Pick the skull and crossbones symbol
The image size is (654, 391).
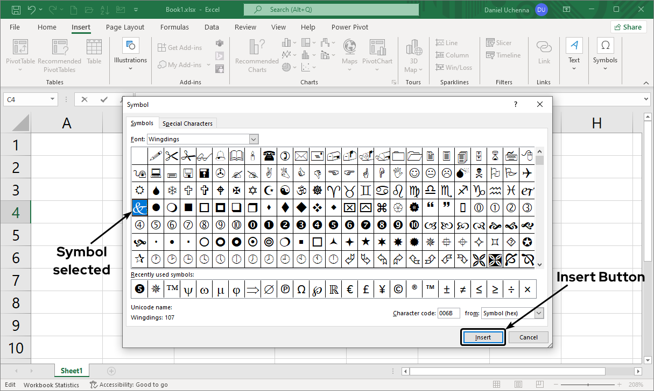tap(479, 173)
